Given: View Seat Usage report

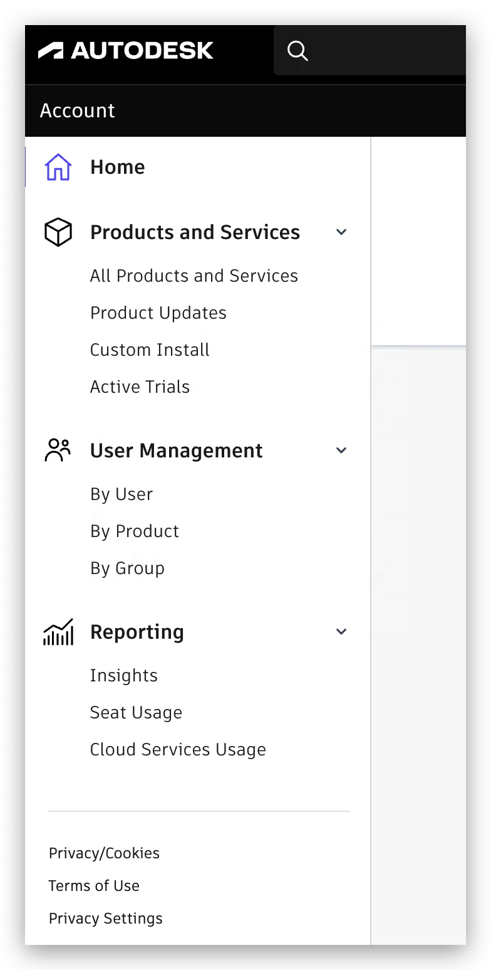Looking at the screenshot, I should coord(136,713).
